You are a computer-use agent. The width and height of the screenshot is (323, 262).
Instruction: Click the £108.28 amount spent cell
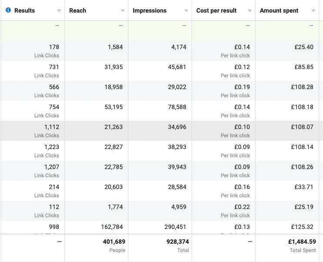302,87
